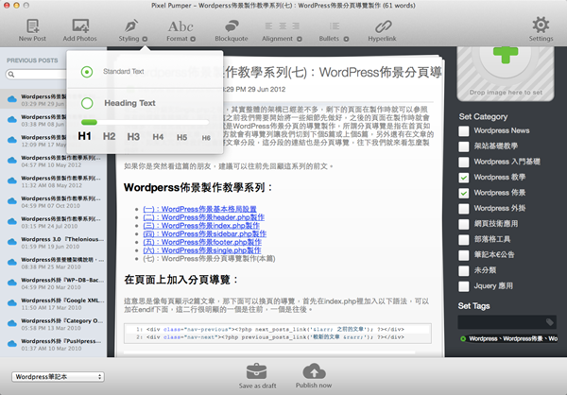Select post dated 08:38 PM 25 Mar 2010
Screen dimensions: 567x395
coord(54,263)
